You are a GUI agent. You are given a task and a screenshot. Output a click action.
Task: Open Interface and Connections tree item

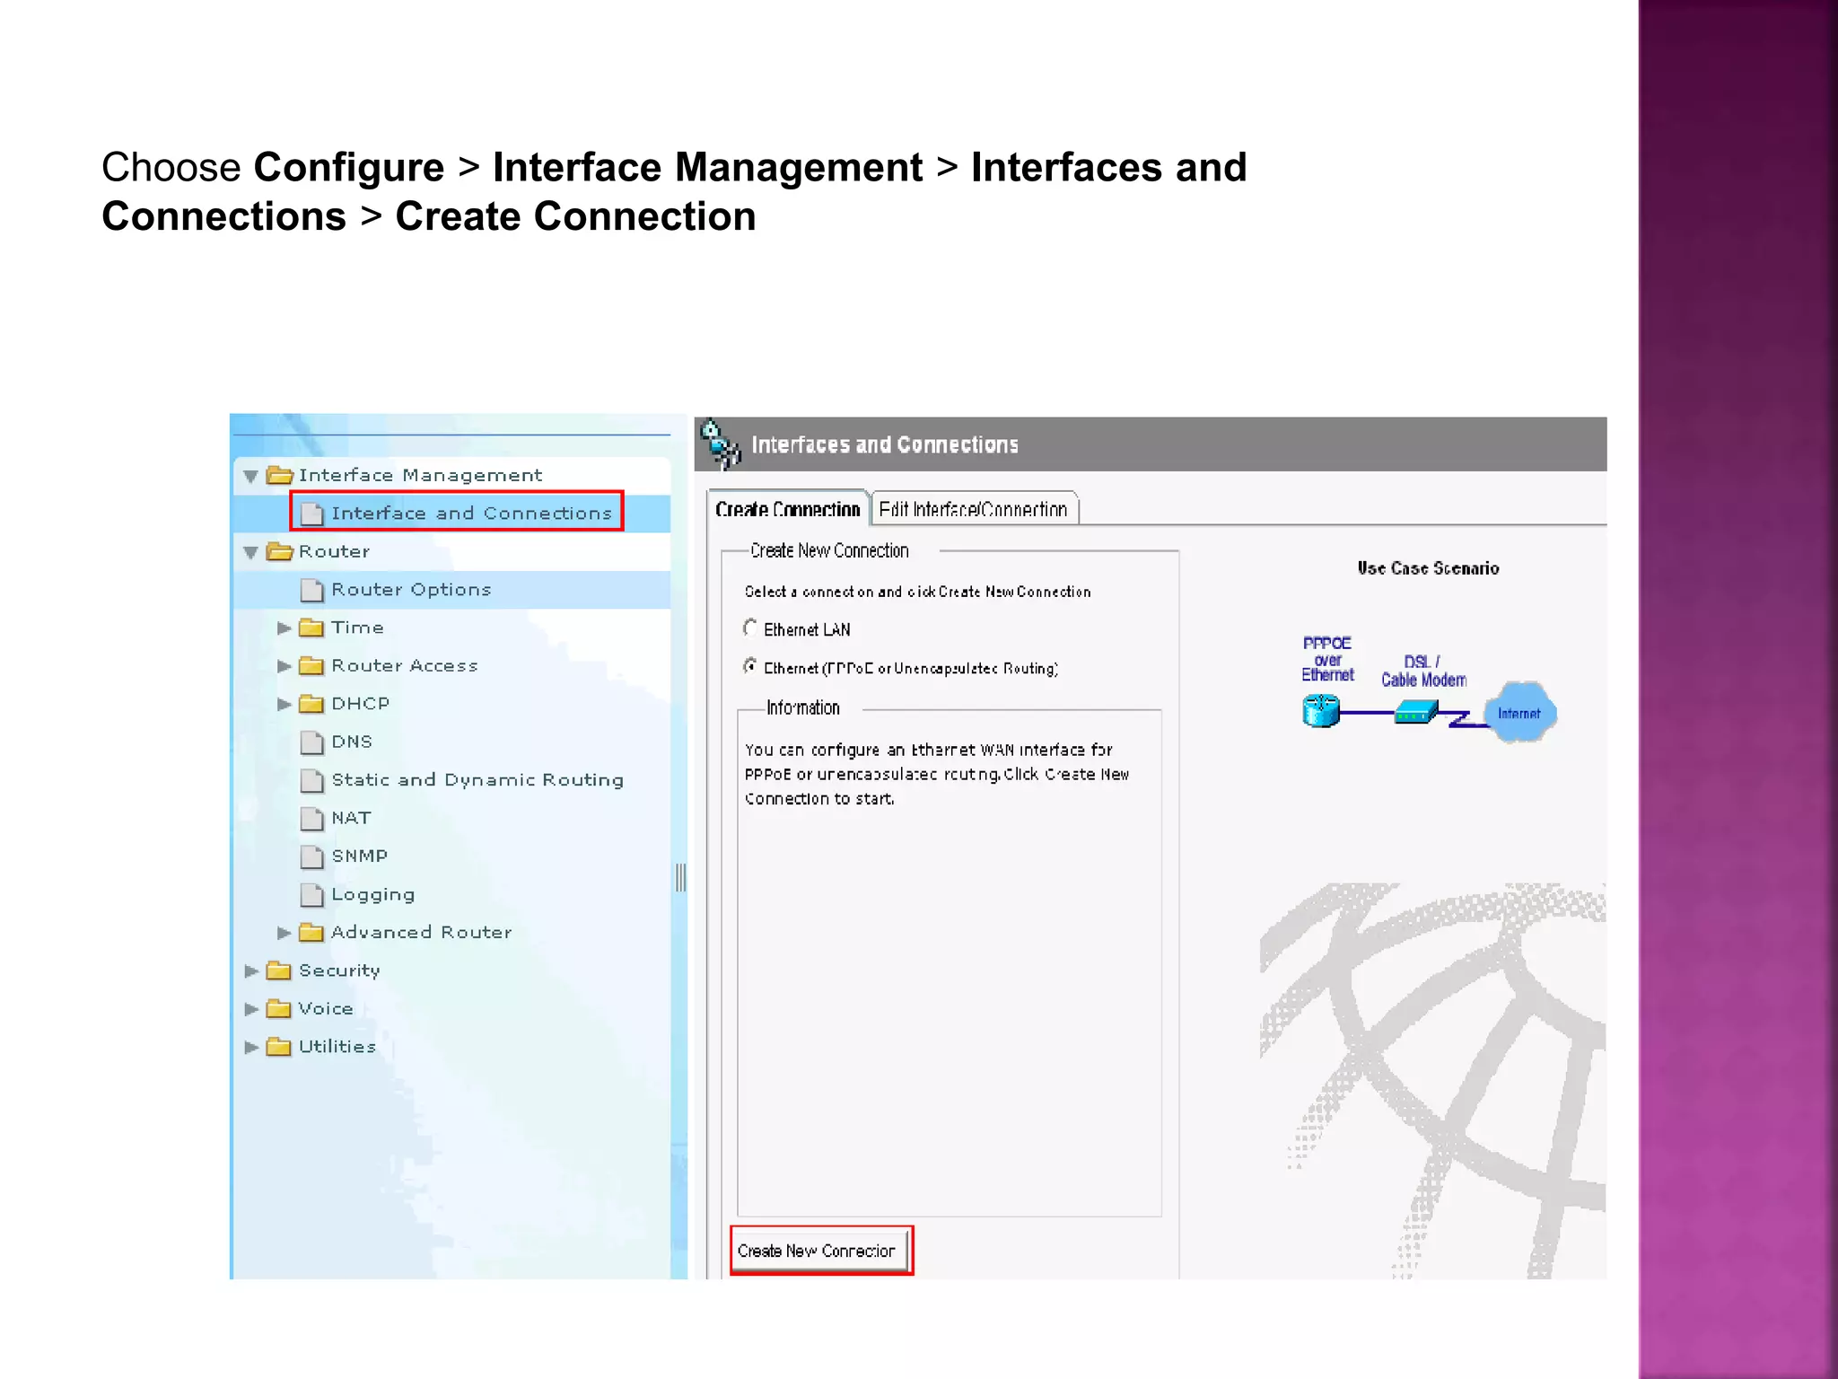tap(470, 513)
